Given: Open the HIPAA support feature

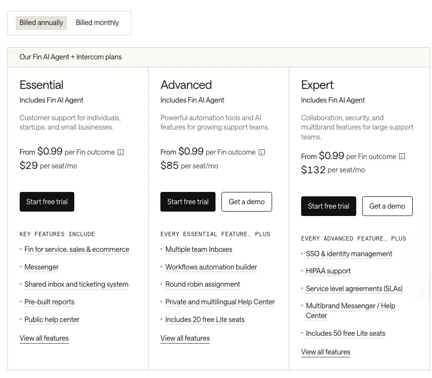Looking at the screenshot, I should (x=328, y=271).
